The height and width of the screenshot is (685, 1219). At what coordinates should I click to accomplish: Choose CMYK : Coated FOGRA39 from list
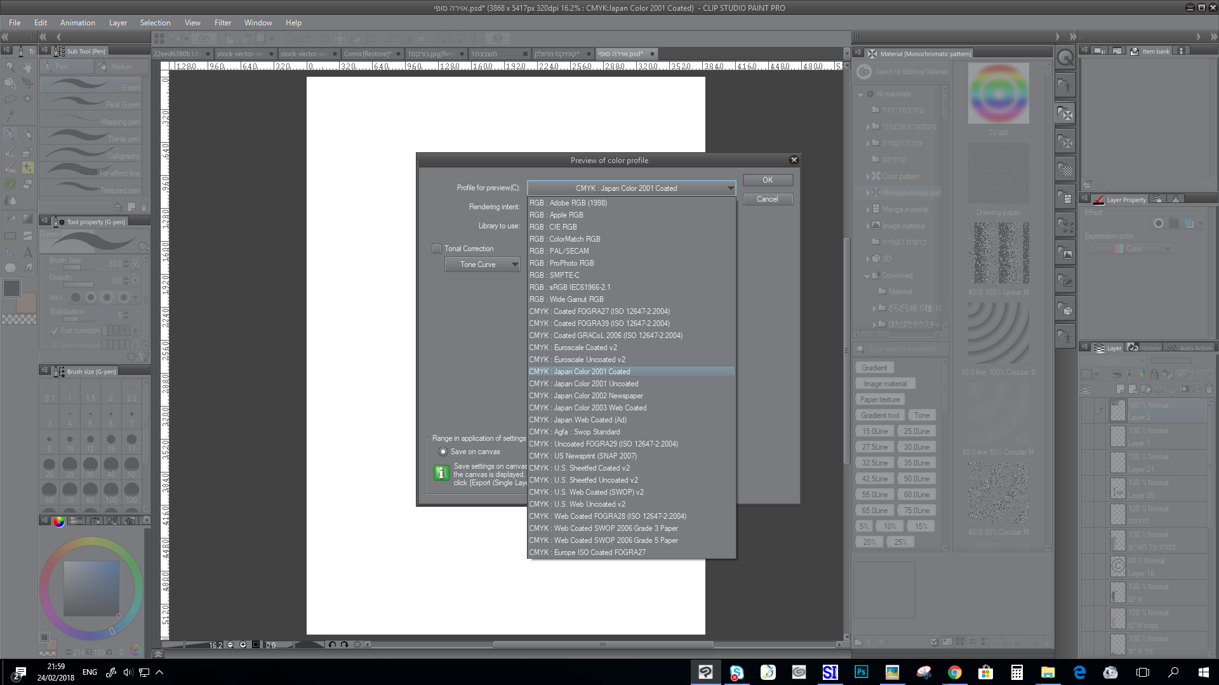pos(599,323)
